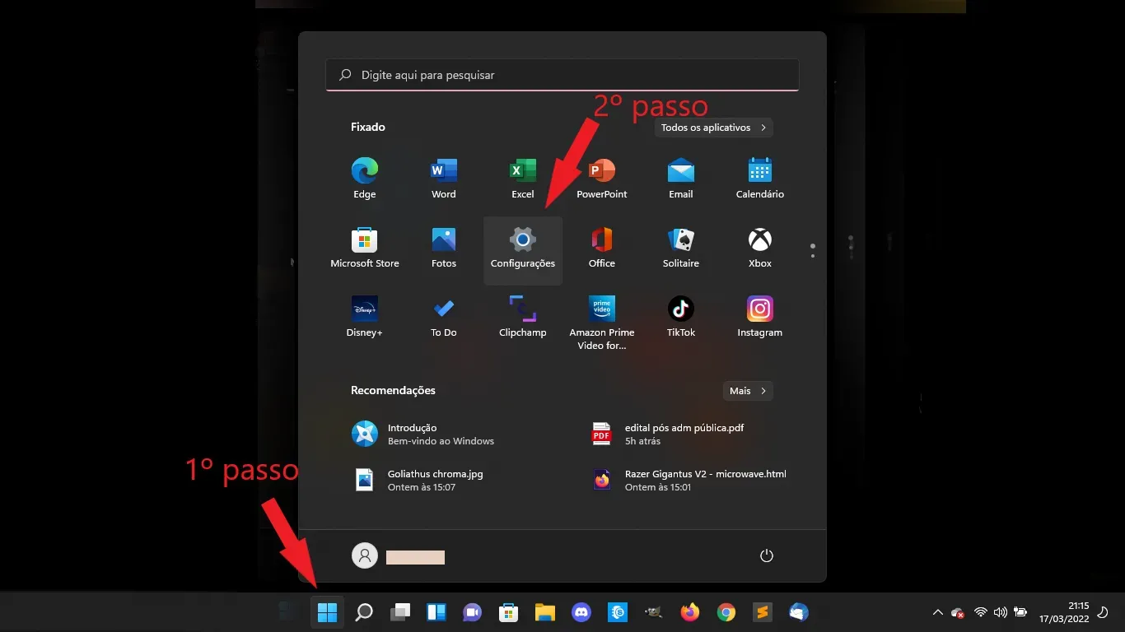
Task: Open Configurações settings app
Action: coord(523,251)
